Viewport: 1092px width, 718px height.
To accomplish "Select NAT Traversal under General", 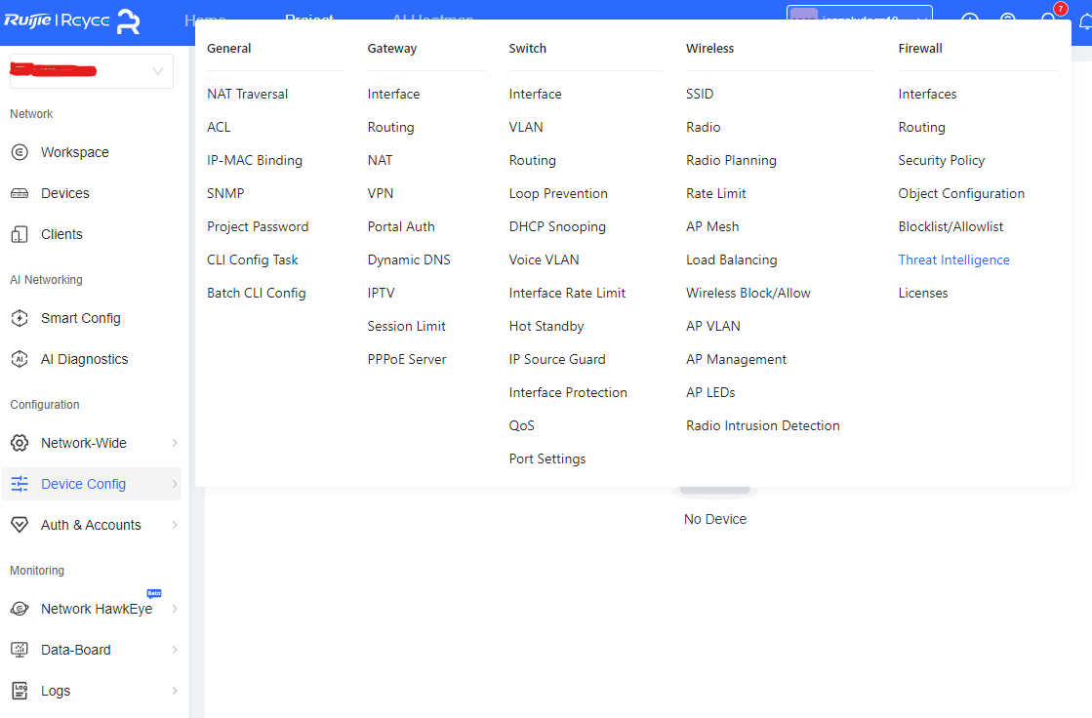I will pyautogui.click(x=247, y=94).
